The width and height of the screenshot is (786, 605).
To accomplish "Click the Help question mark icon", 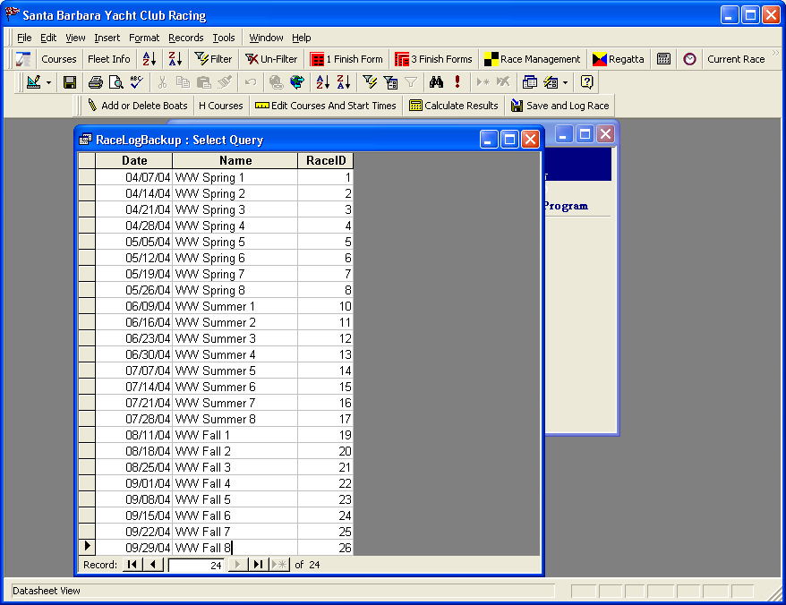I will 586,82.
